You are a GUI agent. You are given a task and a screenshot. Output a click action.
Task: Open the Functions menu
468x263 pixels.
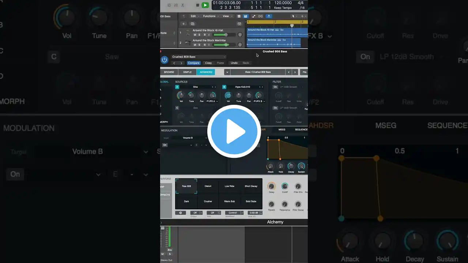coord(211,16)
